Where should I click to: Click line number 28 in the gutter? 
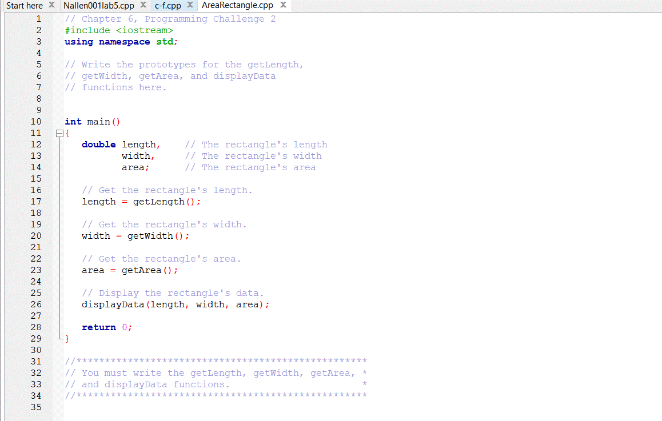(36, 327)
